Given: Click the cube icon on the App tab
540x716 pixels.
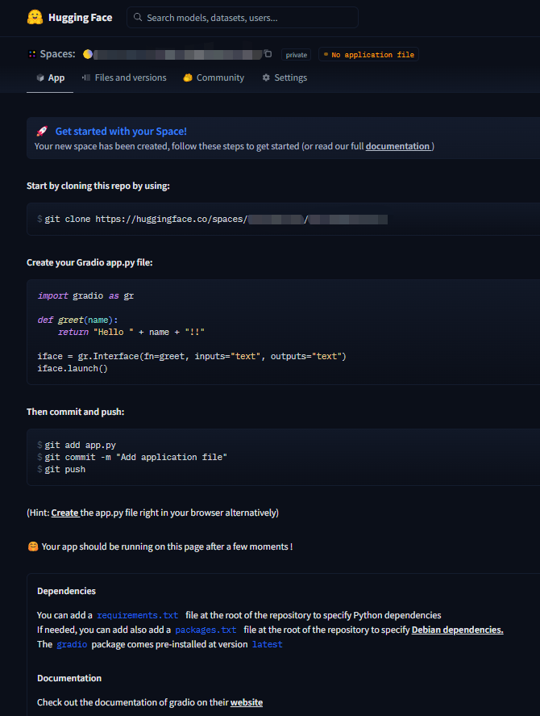Looking at the screenshot, I should coord(40,77).
